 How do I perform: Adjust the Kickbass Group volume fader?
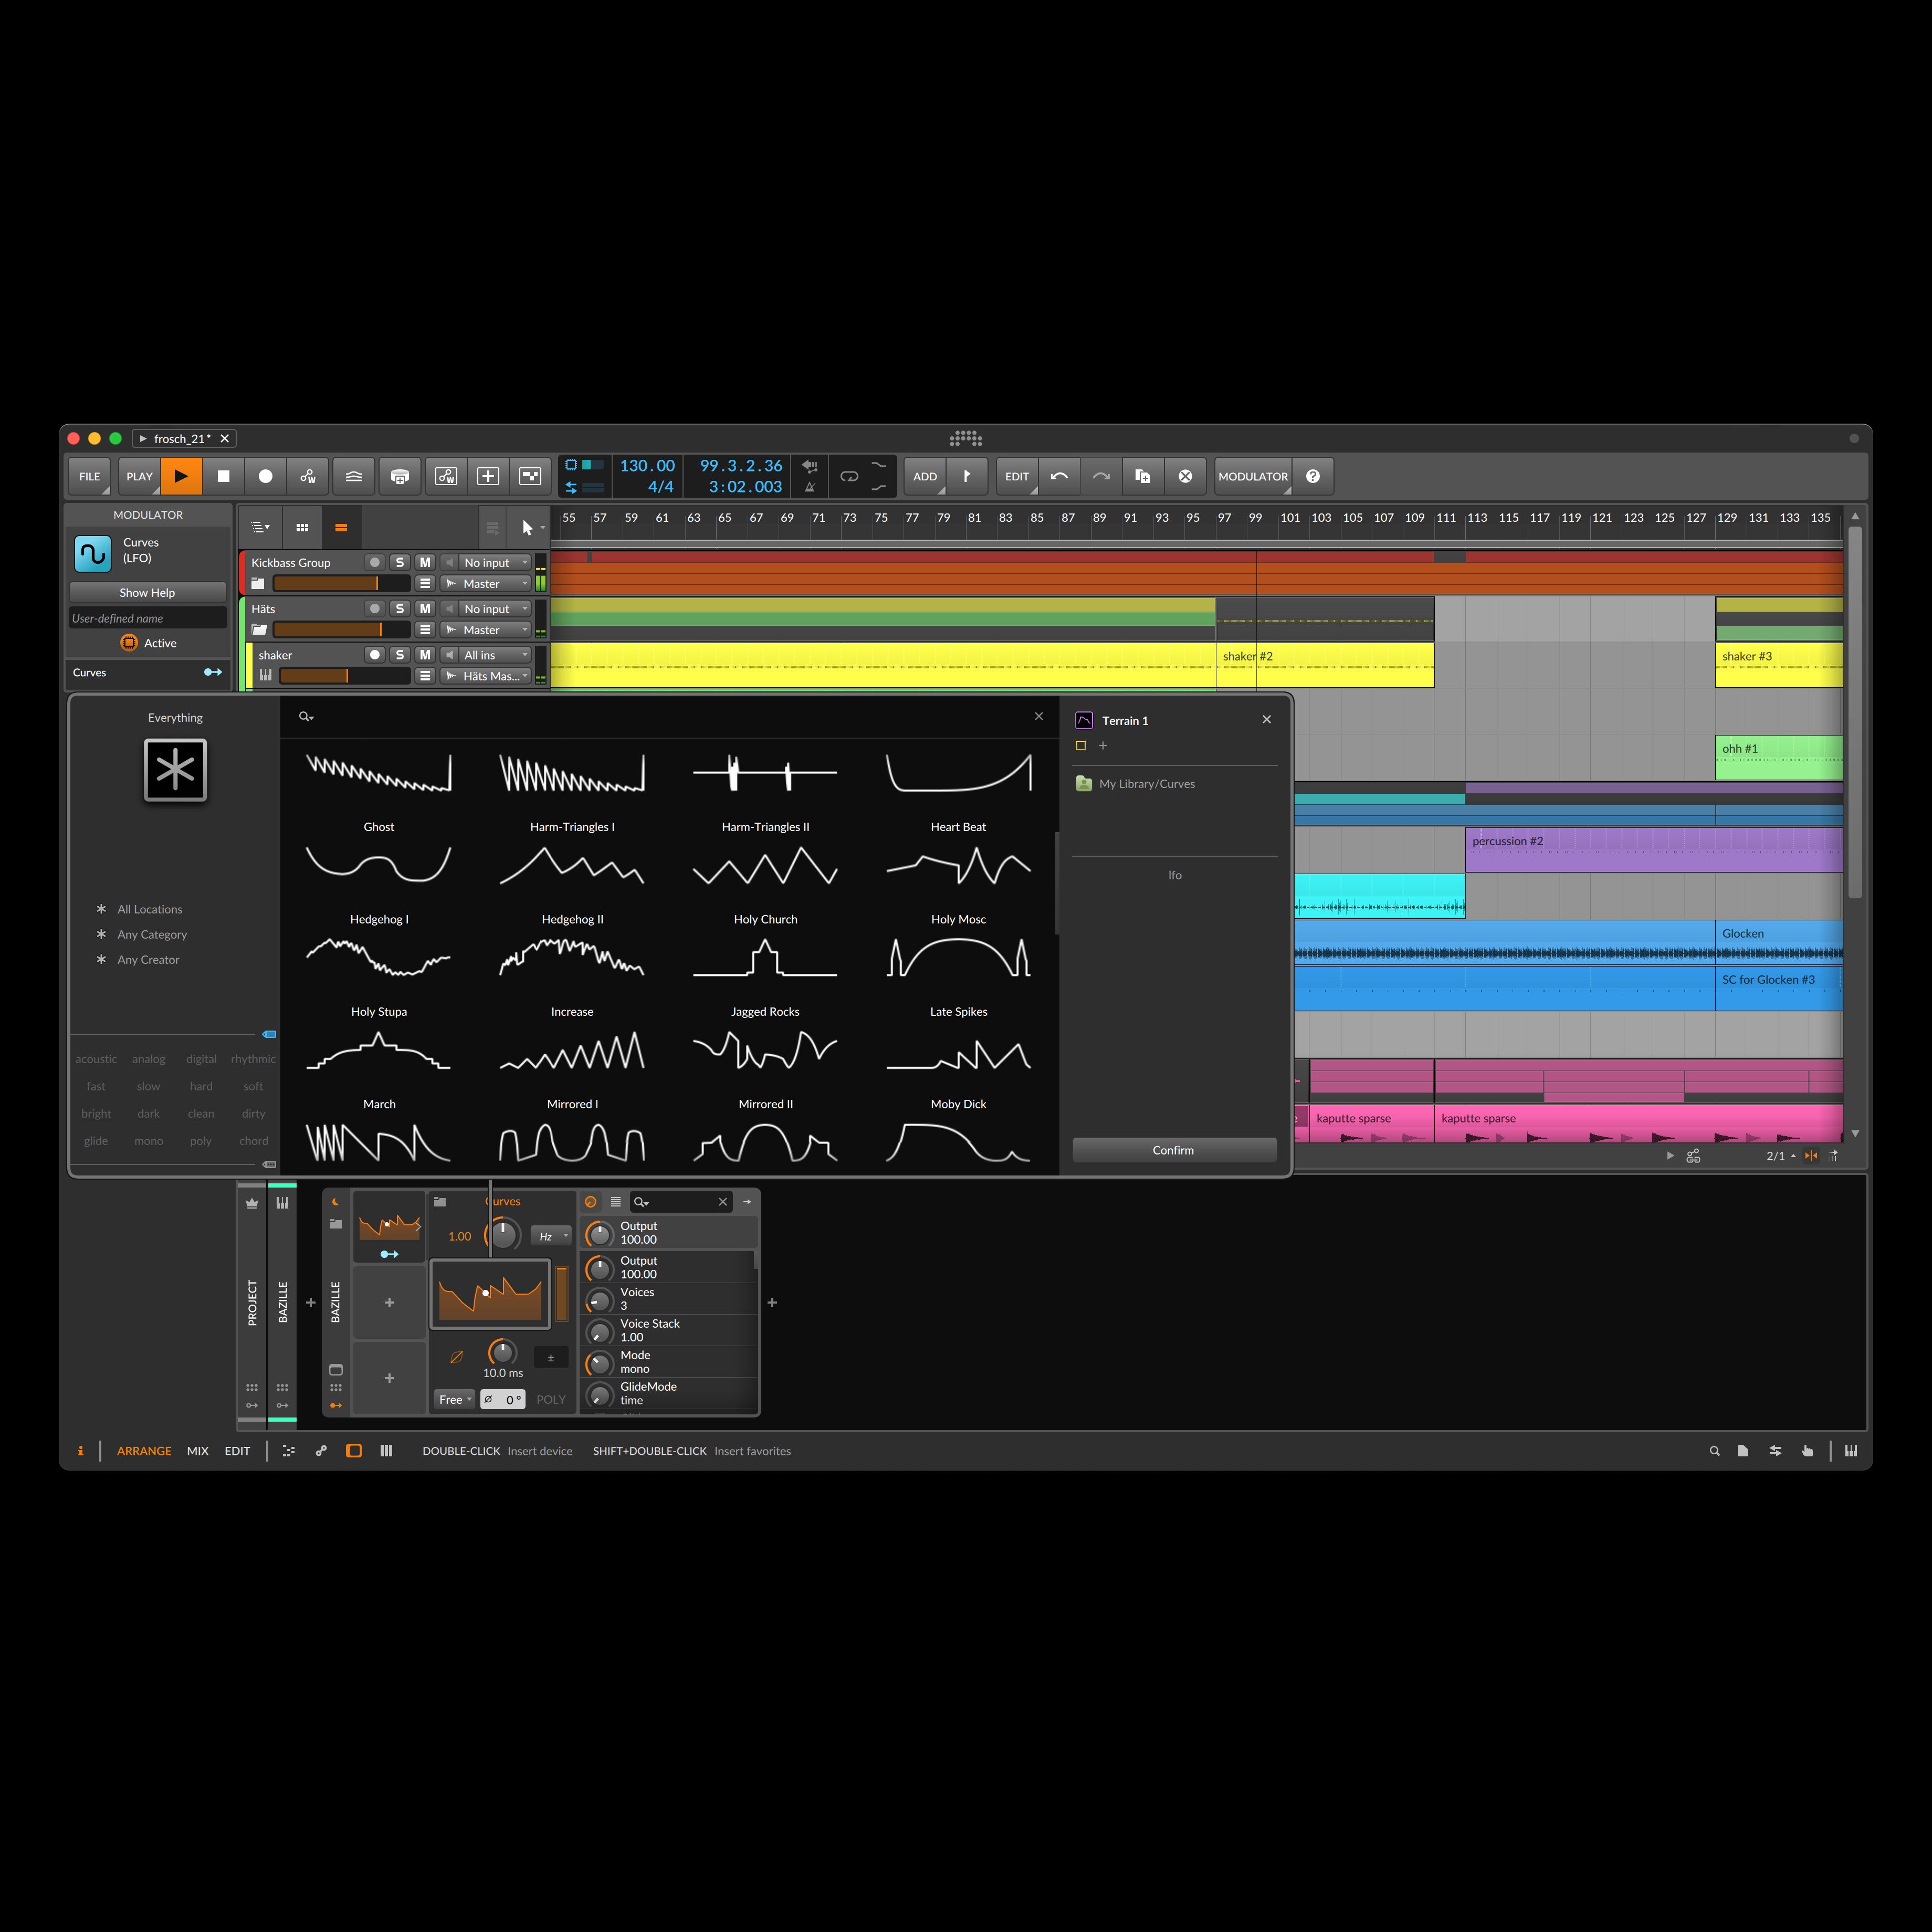tap(342, 583)
